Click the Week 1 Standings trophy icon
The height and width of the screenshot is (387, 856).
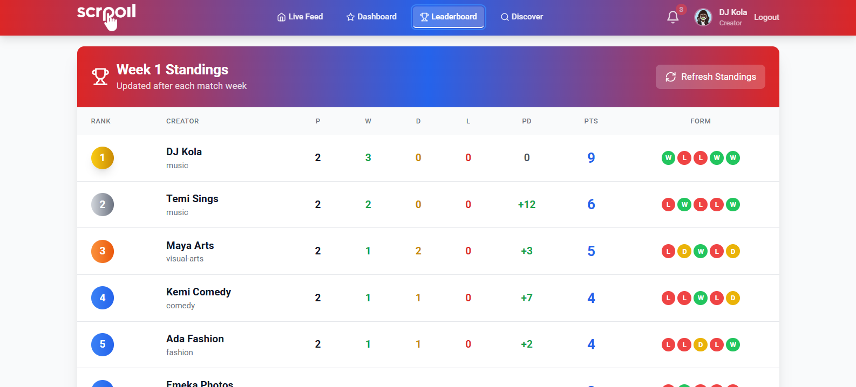pyautogui.click(x=100, y=77)
